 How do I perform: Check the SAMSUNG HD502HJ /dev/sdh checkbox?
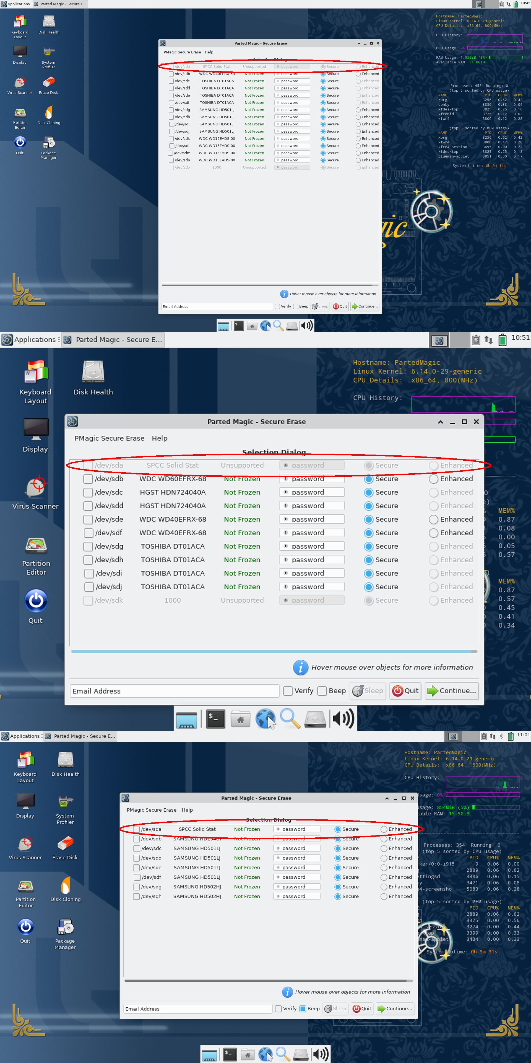pos(136,896)
